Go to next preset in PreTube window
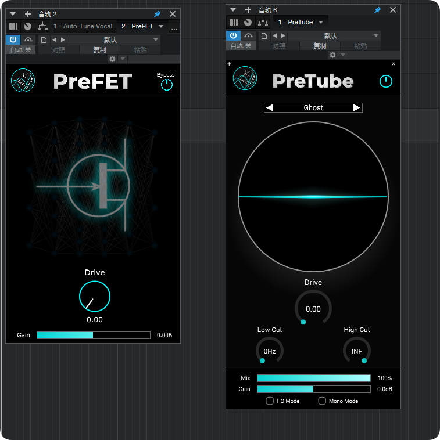Image resolution: width=440 pixels, height=440 pixels. pyautogui.click(x=283, y=36)
